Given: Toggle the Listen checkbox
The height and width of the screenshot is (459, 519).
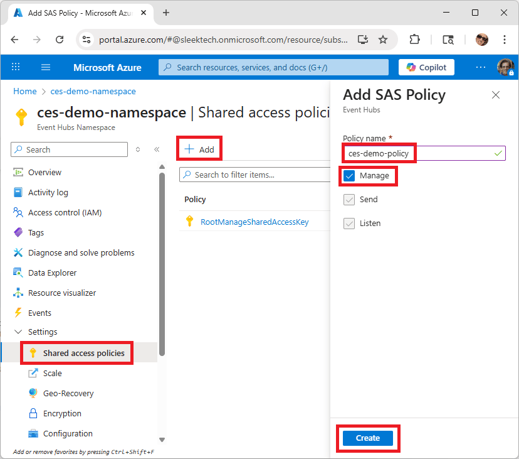Looking at the screenshot, I should point(349,224).
